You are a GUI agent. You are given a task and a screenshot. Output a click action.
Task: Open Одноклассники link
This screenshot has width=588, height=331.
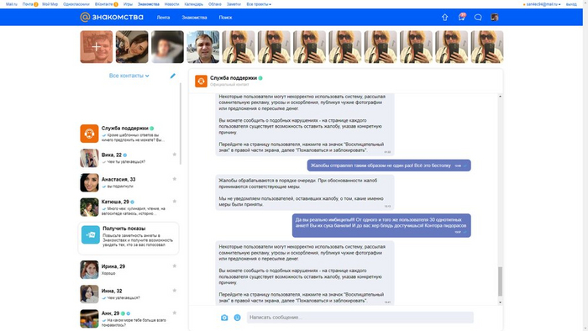point(76,4)
